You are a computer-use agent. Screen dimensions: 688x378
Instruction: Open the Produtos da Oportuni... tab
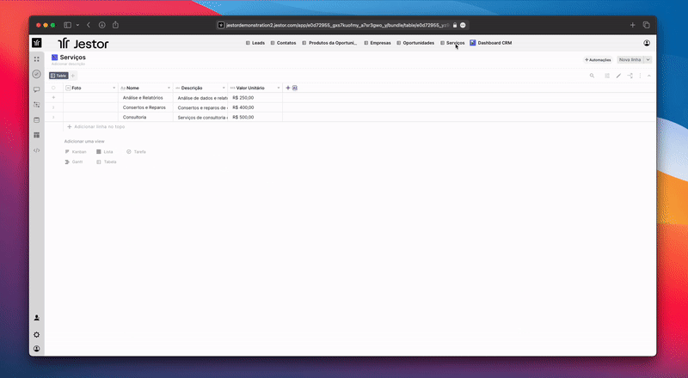(x=329, y=43)
